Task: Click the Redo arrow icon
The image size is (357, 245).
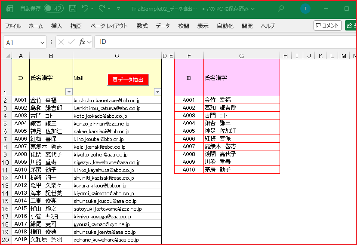Action: pyautogui.click(x=102, y=9)
